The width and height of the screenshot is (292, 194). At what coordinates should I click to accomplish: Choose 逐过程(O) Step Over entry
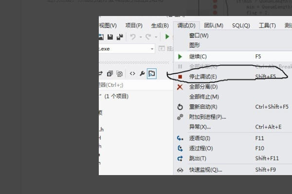(x=201, y=148)
